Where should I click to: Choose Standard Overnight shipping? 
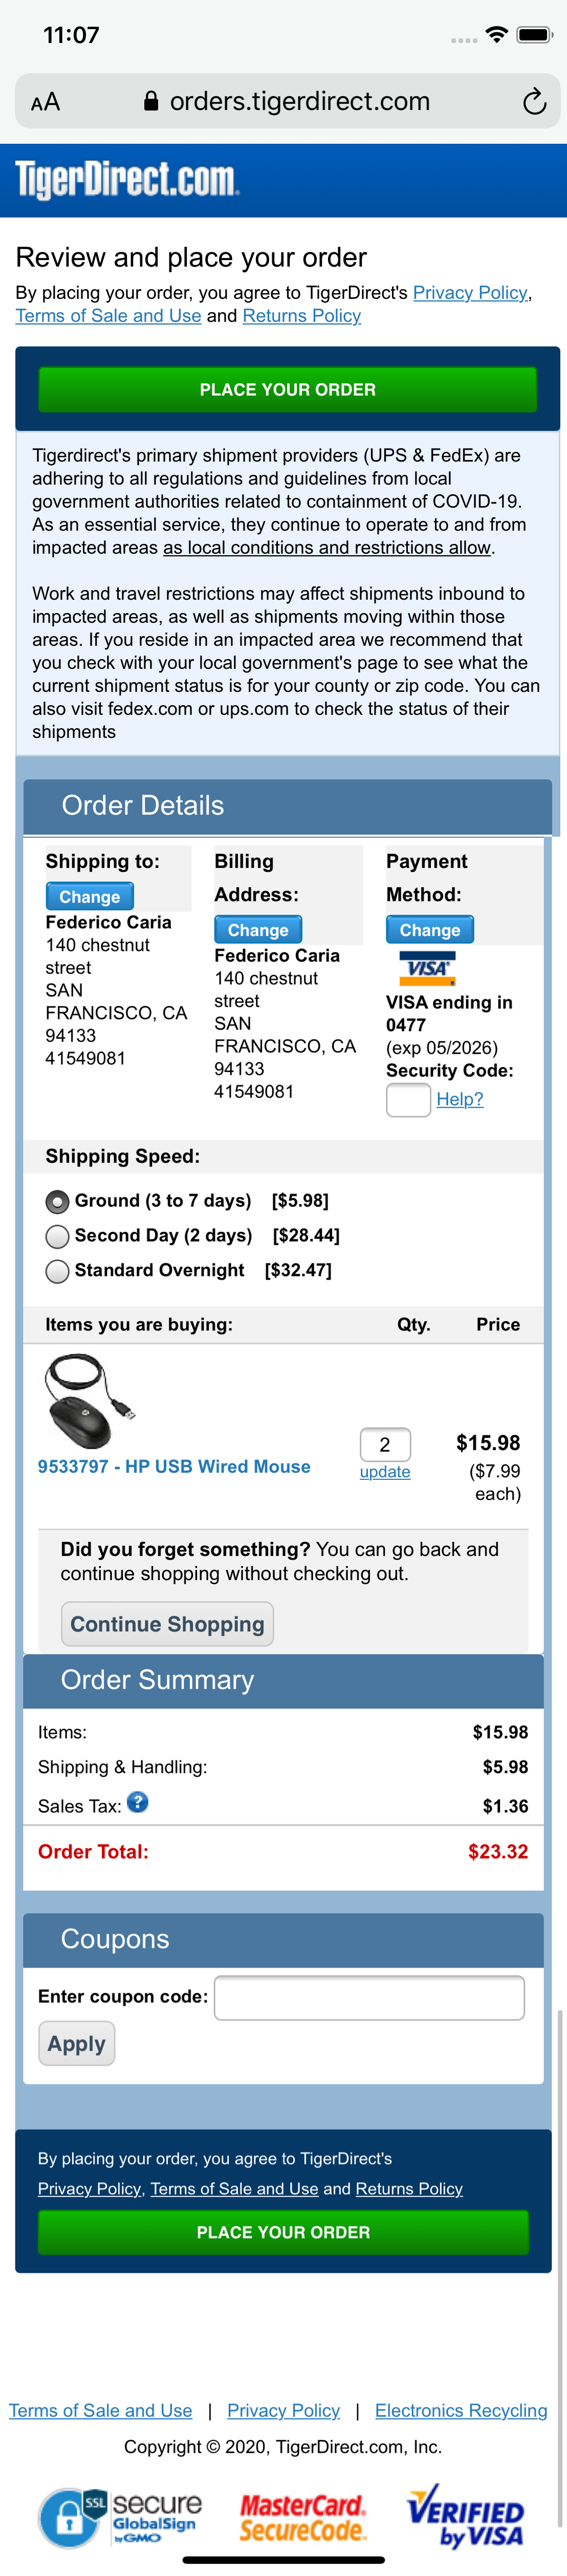click(x=58, y=1271)
